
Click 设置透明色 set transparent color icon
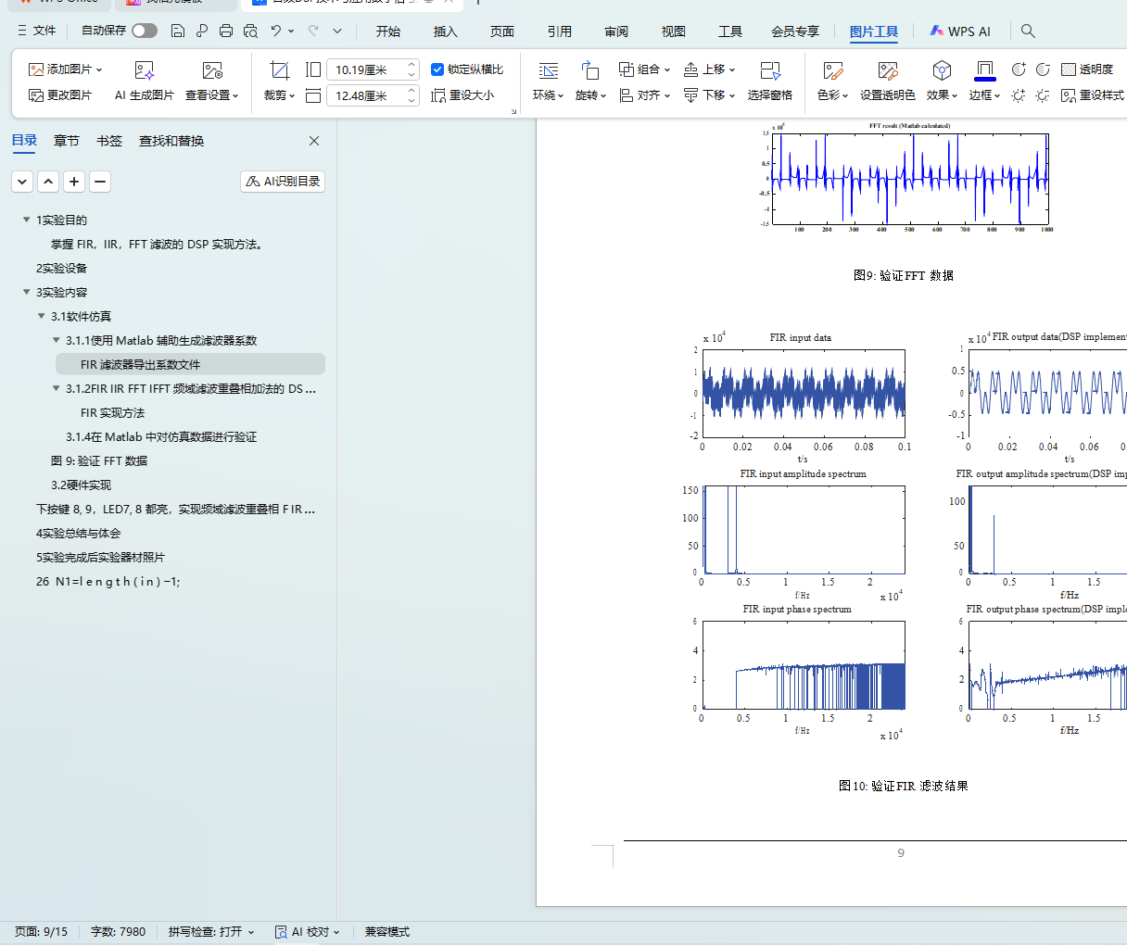tap(887, 70)
